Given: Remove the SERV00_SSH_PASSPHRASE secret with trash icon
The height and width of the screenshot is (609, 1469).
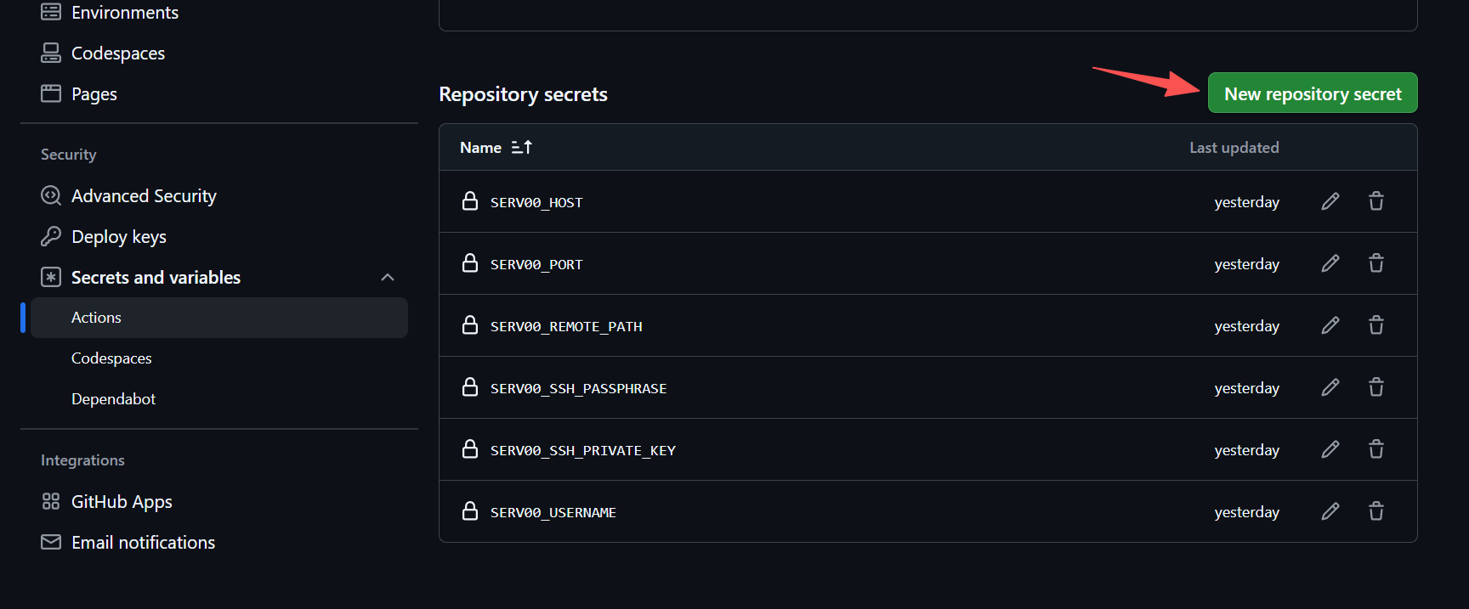Looking at the screenshot, I should [1376, 387].
